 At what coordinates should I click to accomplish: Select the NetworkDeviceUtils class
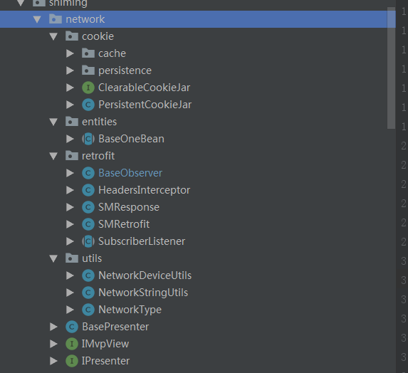click(145, 275)
